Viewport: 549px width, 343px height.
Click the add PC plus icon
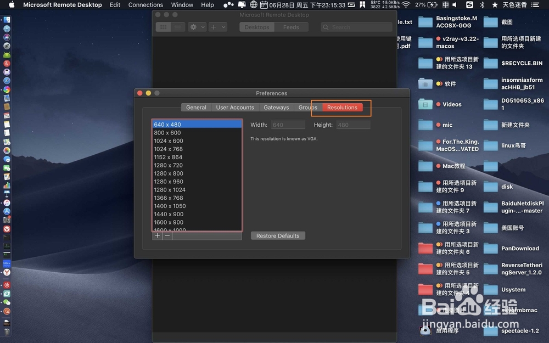point(214,26)
